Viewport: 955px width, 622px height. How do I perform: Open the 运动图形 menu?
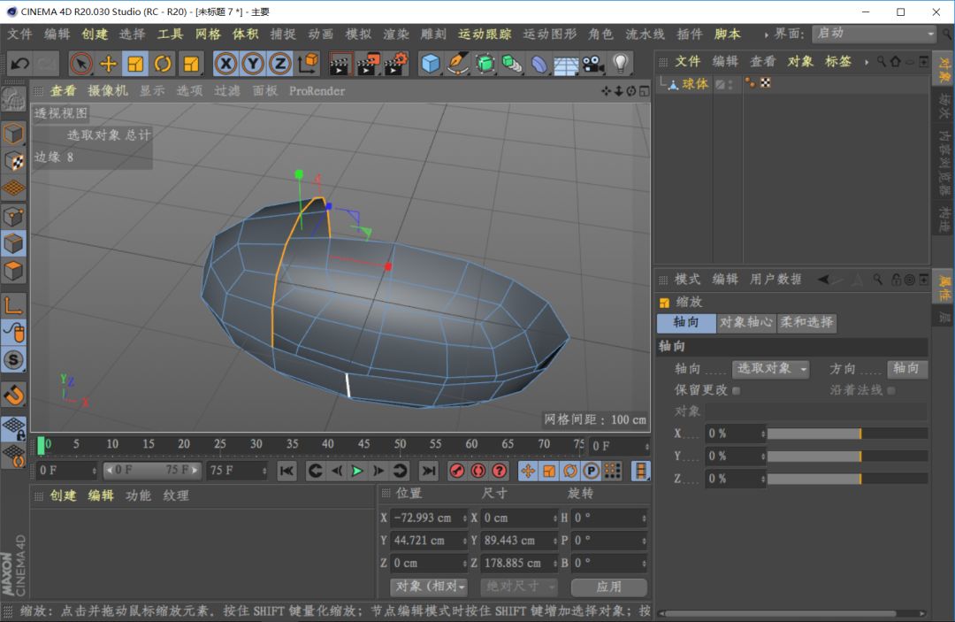(x=549, y=34)
